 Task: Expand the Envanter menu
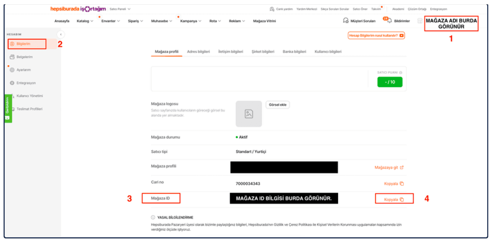tap(110, 21)
